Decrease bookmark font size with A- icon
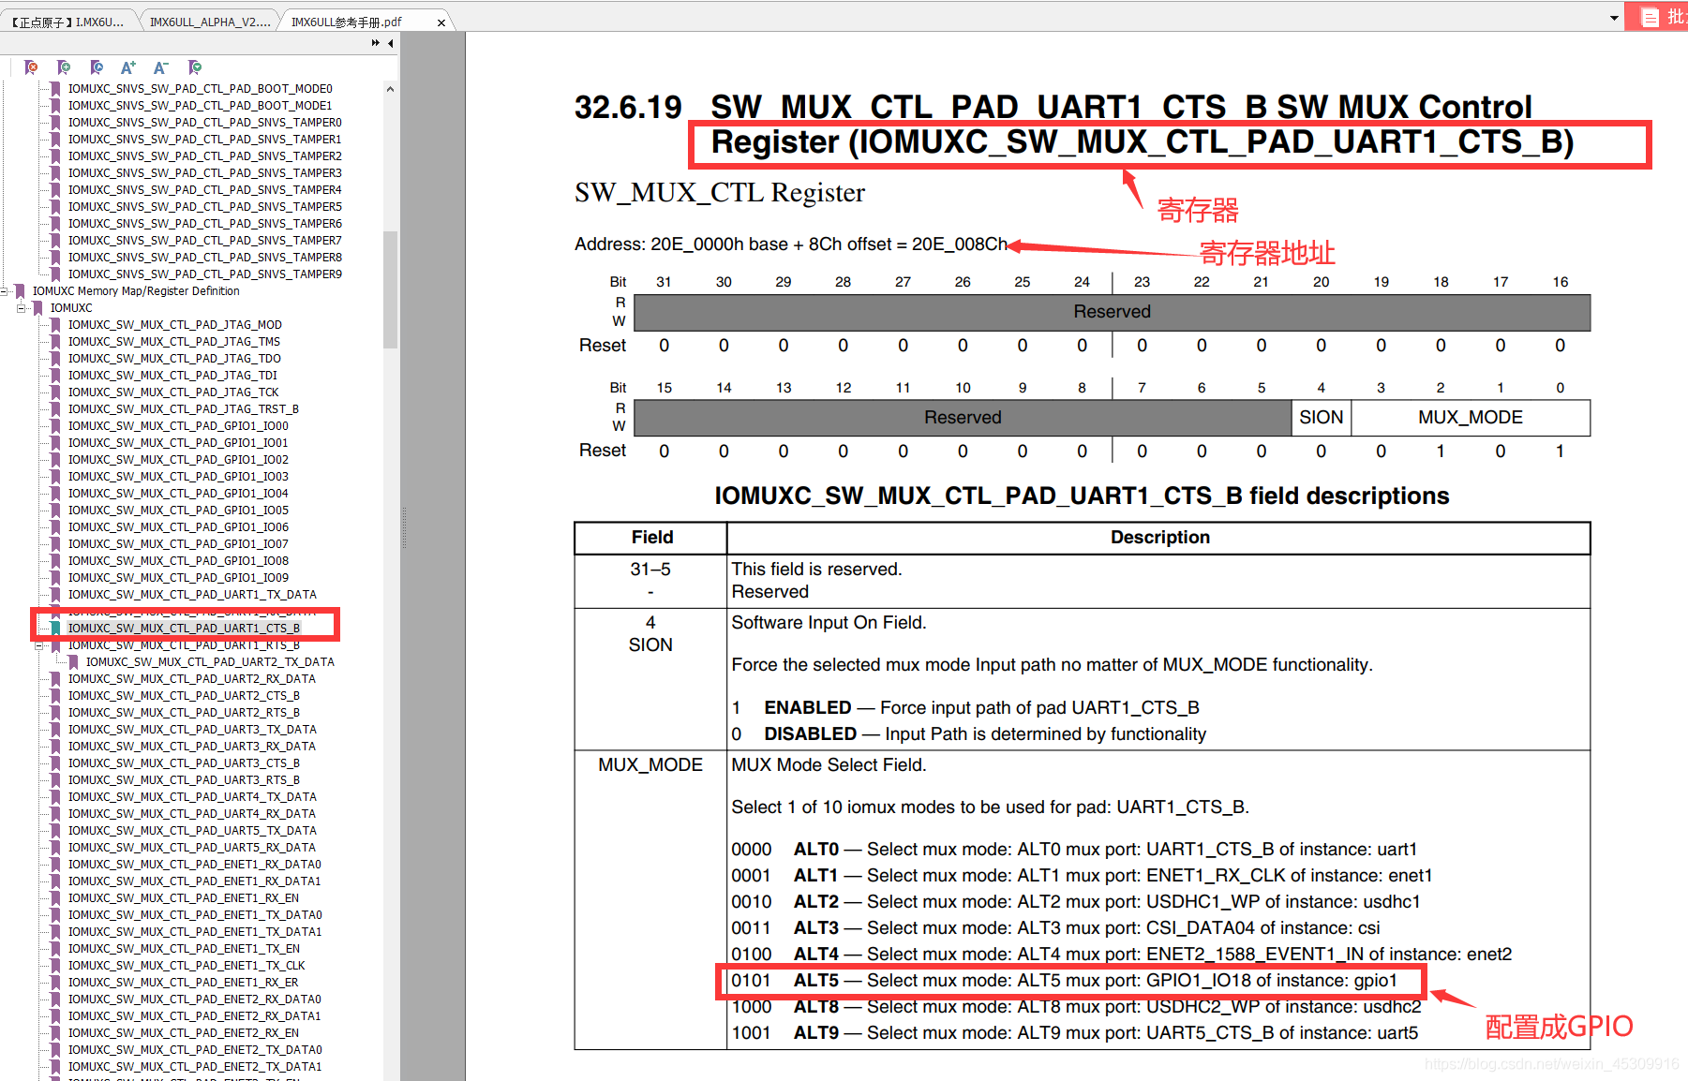 160,67
